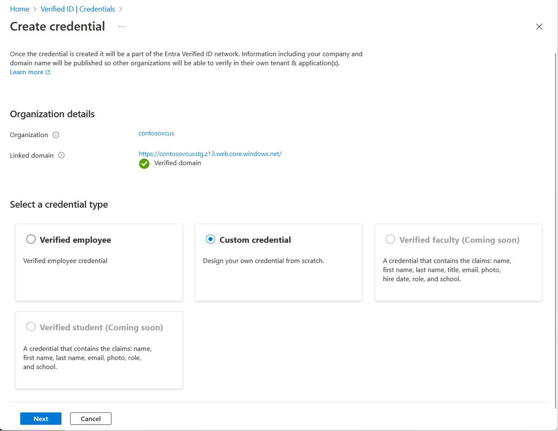The height and width of the screenshot is (431, 558).
Task: Open the linked domain URL
Action: pos(210,153)
